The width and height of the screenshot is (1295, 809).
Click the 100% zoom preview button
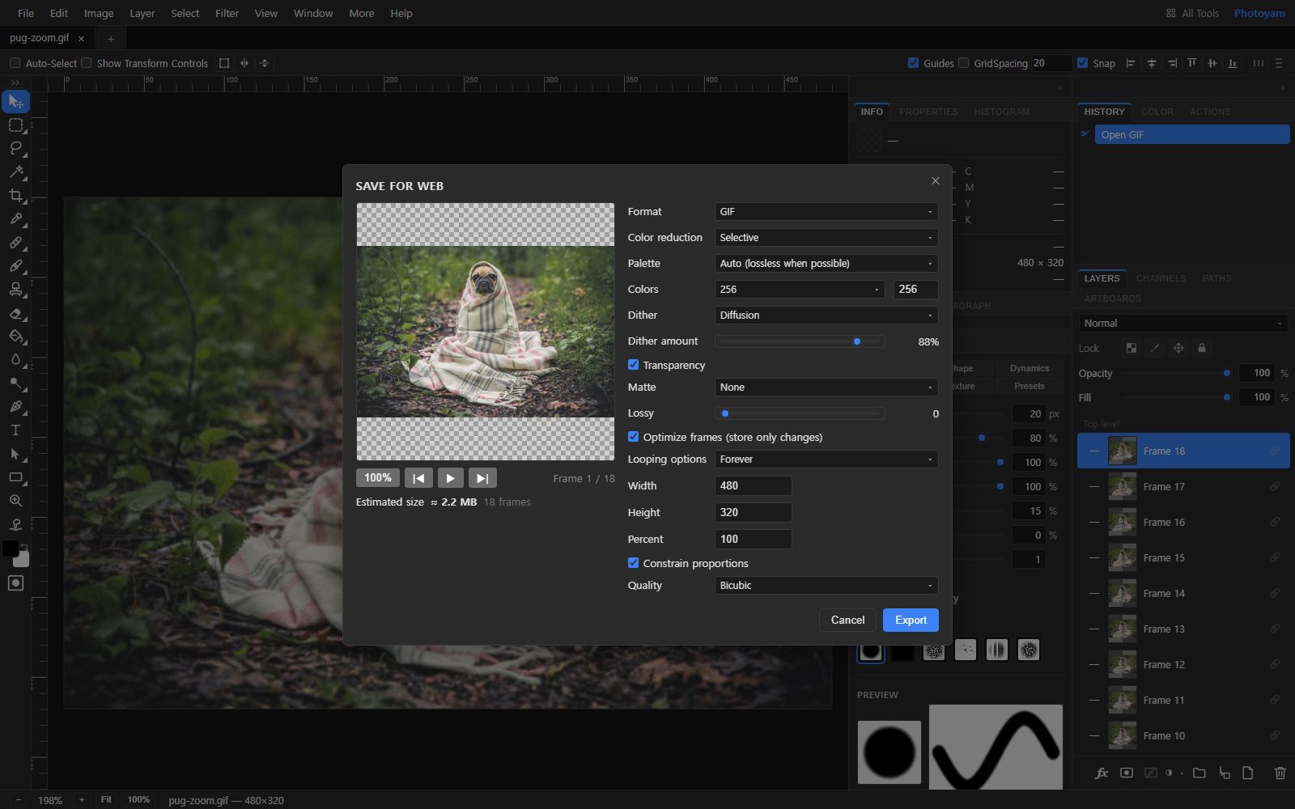point(378,478)
